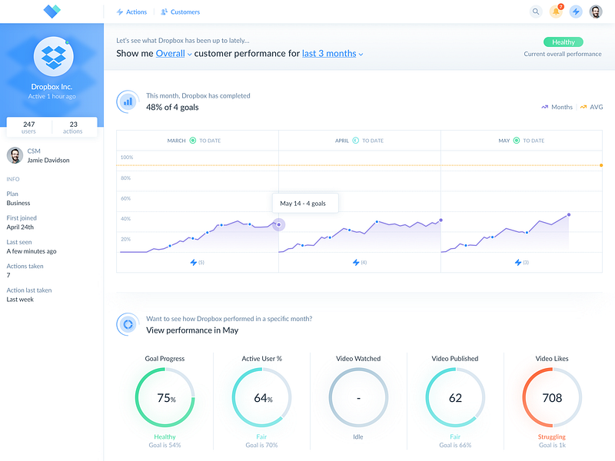Click the app logo in the header

pyautogui.click(x=52, y=11)
